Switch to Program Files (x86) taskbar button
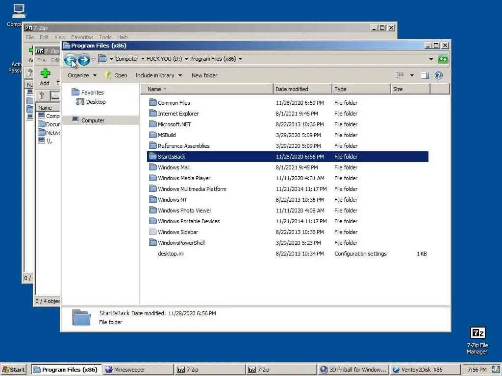 pos(67,370)
